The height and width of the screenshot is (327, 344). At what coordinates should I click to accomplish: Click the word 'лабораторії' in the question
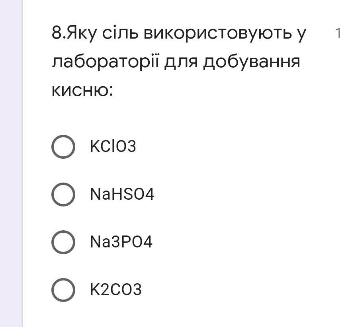point(106,62)
